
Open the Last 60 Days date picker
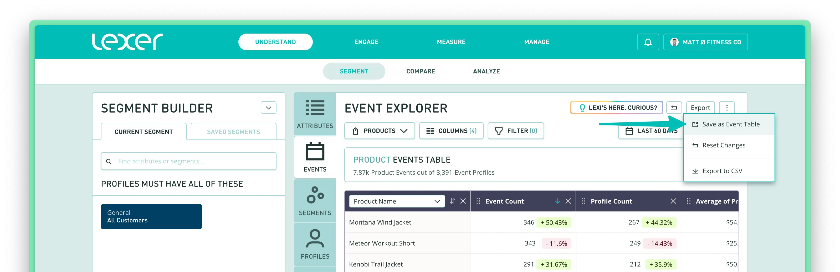click(651, 131)
